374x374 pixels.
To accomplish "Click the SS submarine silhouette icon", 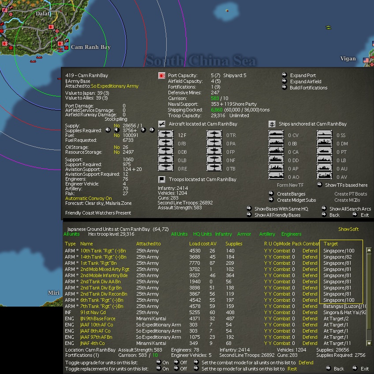I will (324, 135).
